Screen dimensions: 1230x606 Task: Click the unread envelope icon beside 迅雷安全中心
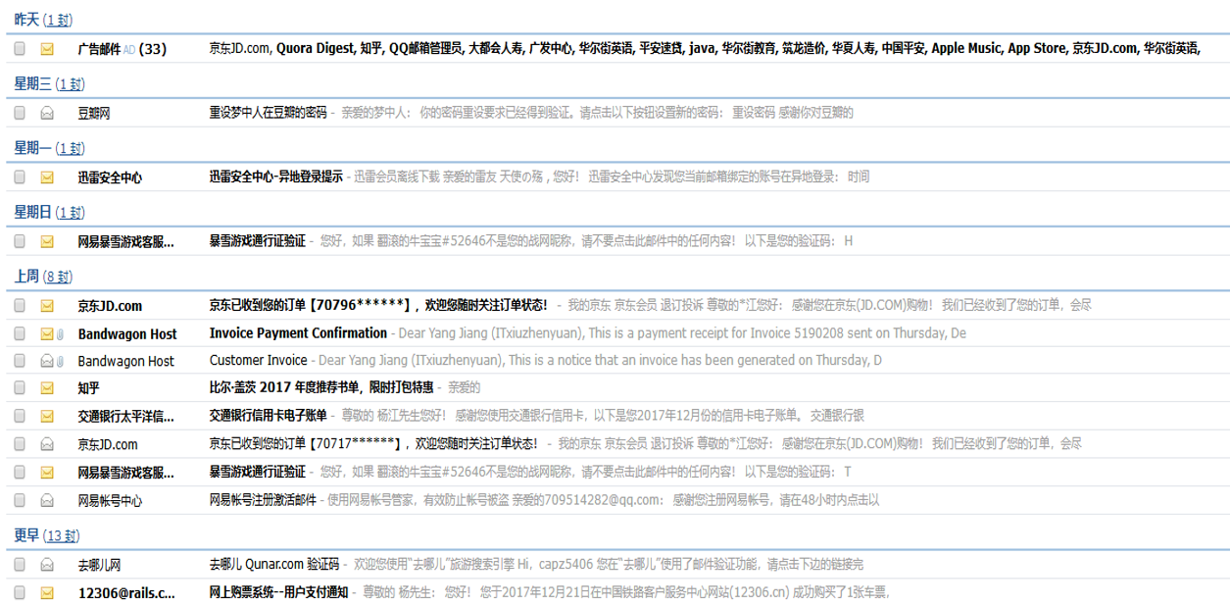pos(47,177)
